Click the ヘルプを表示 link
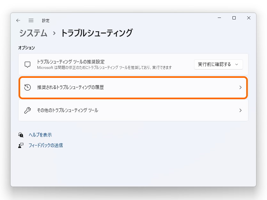 (40, 135)
